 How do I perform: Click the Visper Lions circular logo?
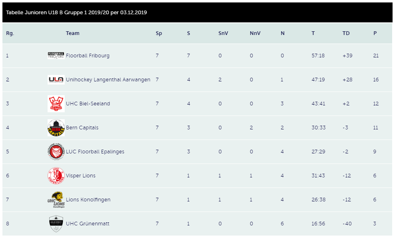tap(56, 175)
